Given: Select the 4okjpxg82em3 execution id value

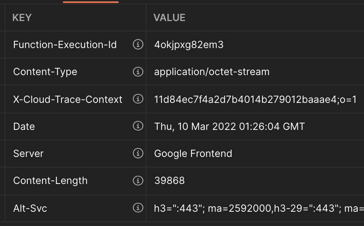Looking at the screenshot, I should click(189, 45).
